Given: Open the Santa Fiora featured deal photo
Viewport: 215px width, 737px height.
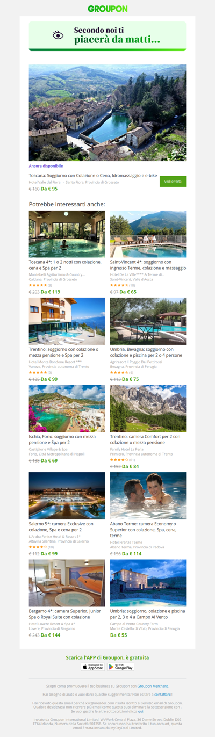Looking at the screenshot, I should coord(107,113).
